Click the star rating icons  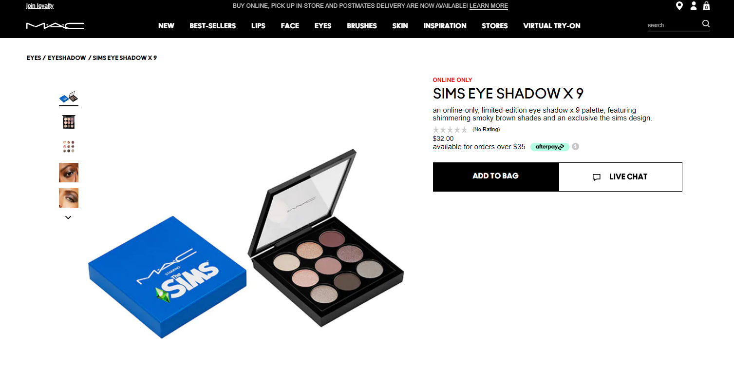tap(450, 129)
